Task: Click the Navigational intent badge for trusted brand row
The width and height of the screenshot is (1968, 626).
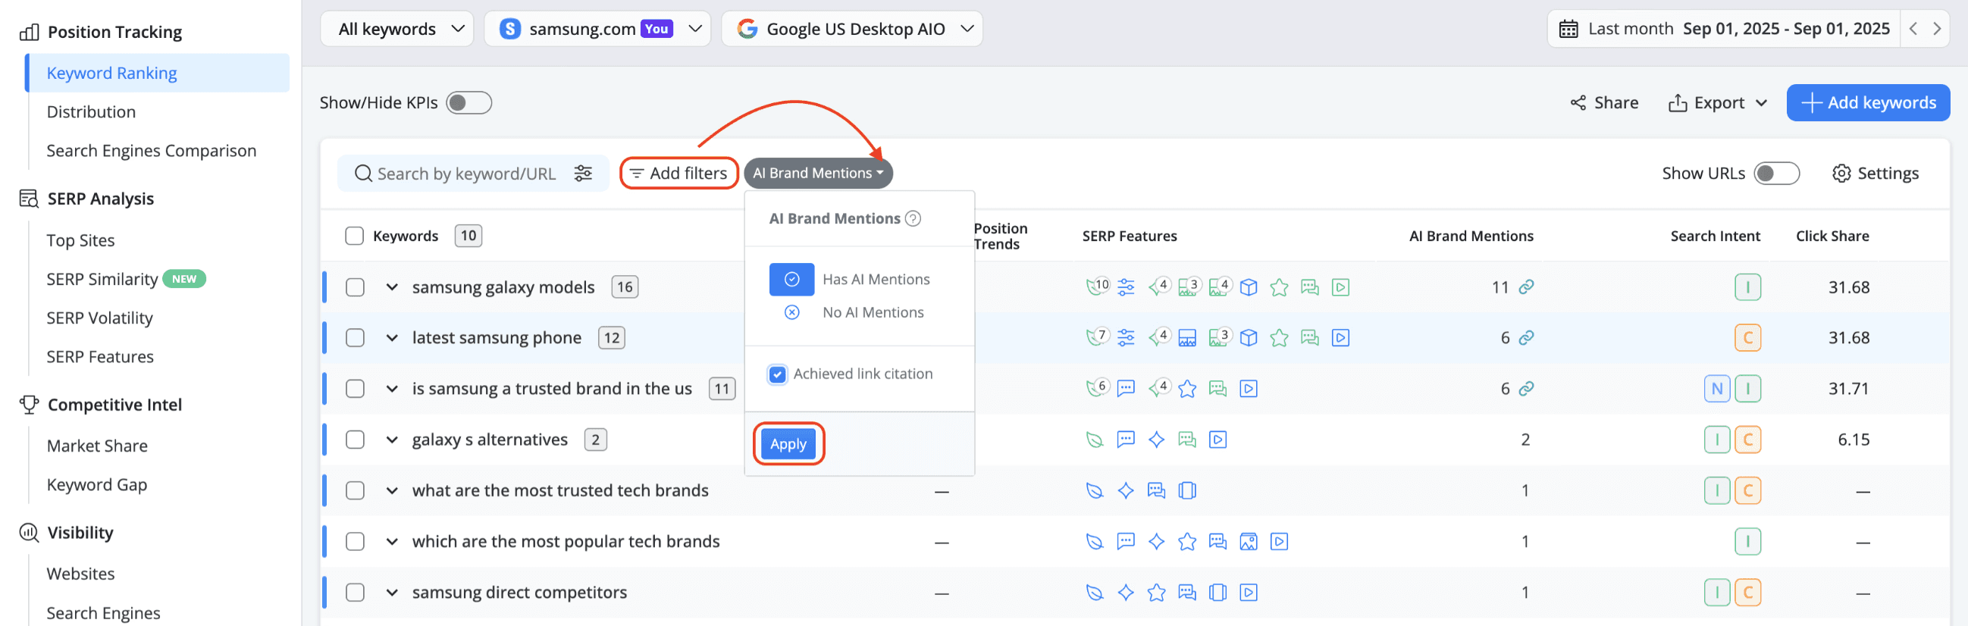Action: (x=1716, y=389)
